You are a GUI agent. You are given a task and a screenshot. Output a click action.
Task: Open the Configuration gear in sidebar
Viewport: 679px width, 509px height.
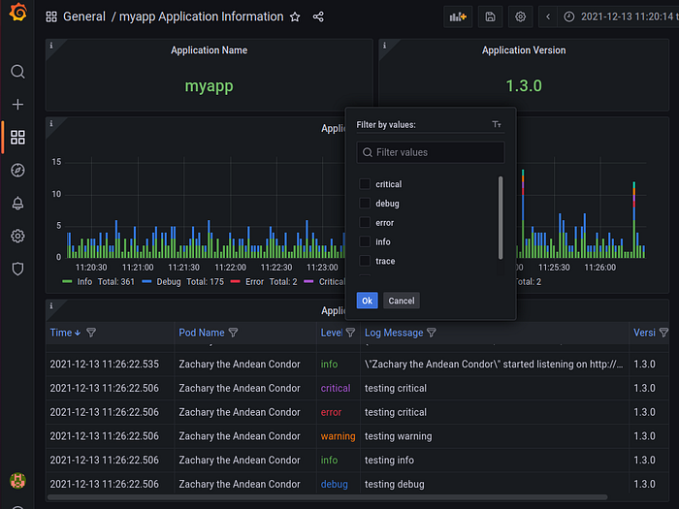pyautogui.click(x=17, y=236)
